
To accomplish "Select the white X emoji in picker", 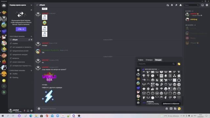I will point(161,80).
